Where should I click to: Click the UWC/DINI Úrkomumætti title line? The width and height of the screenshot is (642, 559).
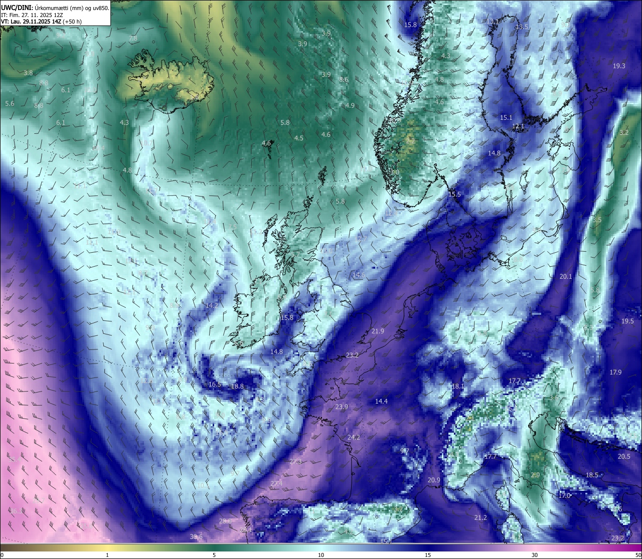point(55,8)
